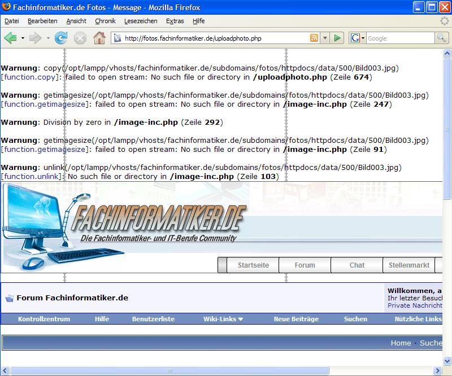The image size is (452, 376).
Task: Open the Datei menu
Action: [x=12, y=21]
